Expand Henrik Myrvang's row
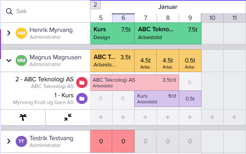Image resolution: width=246 pixels, height=154 pixels. (x=9, y=33)
